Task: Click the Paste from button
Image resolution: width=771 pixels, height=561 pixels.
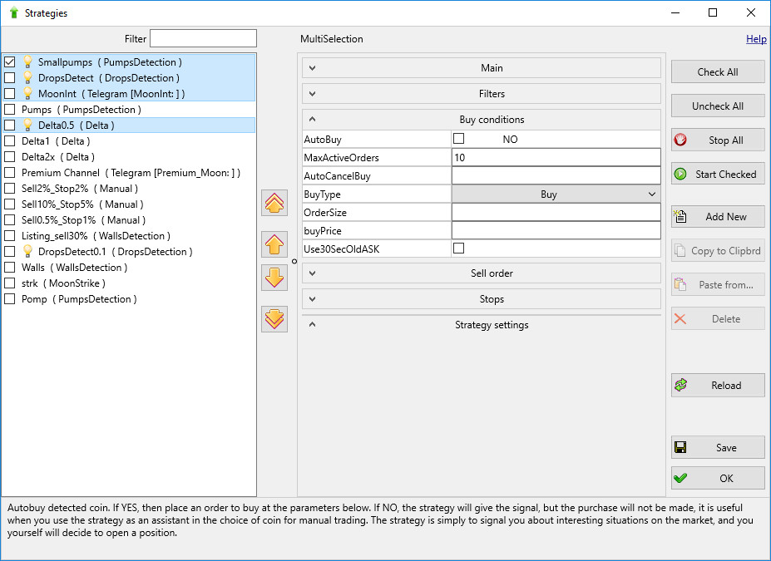Action: 718,284
